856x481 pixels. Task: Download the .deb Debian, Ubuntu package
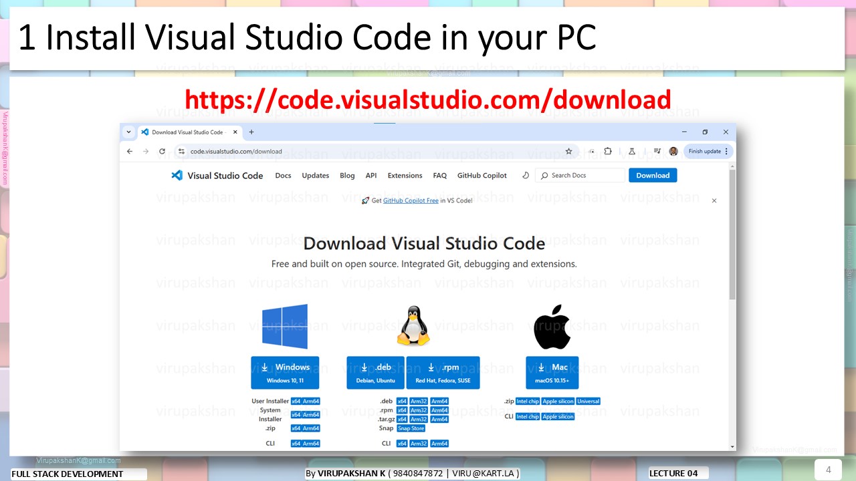tap(375, 373)
